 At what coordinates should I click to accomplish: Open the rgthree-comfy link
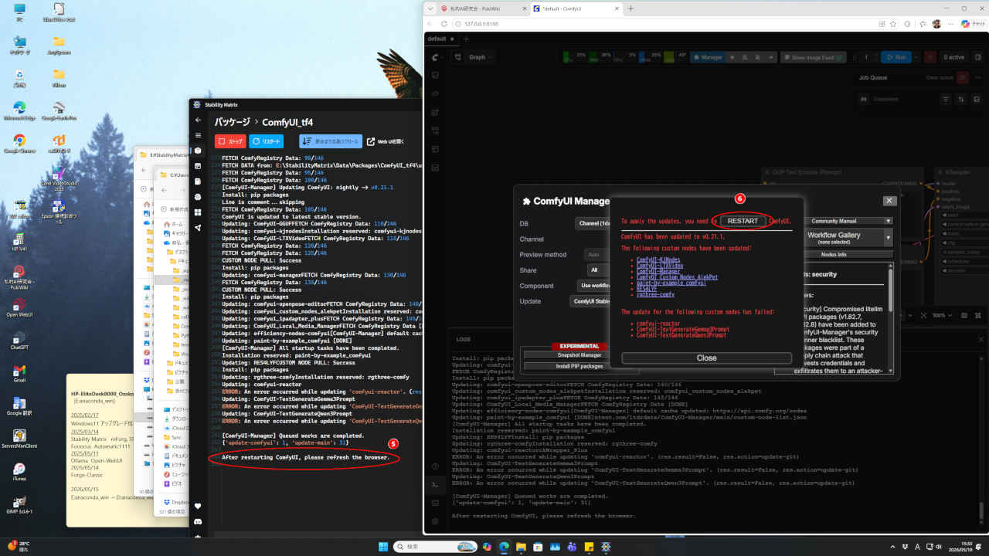coord(655,295)
